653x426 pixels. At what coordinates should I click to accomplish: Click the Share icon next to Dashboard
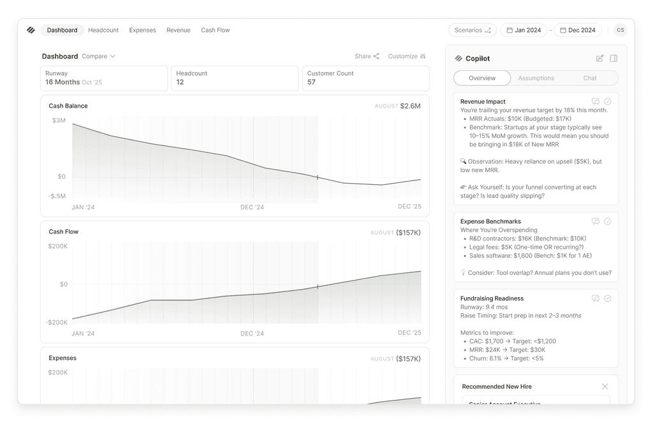(x=376, y=56)
